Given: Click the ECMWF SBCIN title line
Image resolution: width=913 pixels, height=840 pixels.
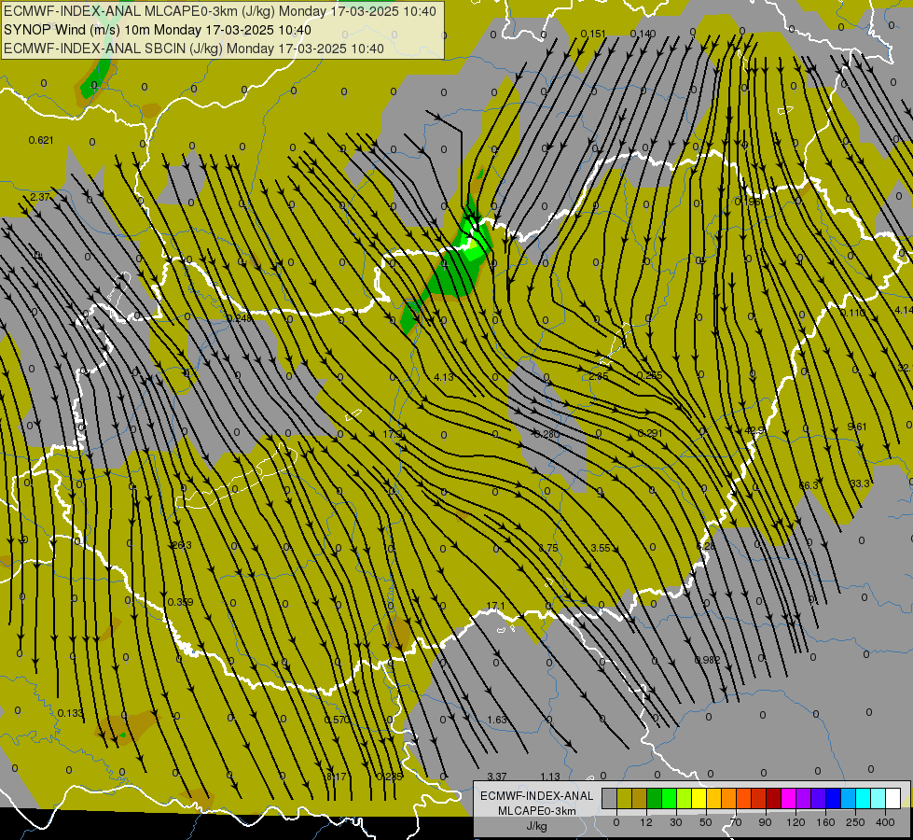Looking at the screenshot, I should (x=194, y=49).
